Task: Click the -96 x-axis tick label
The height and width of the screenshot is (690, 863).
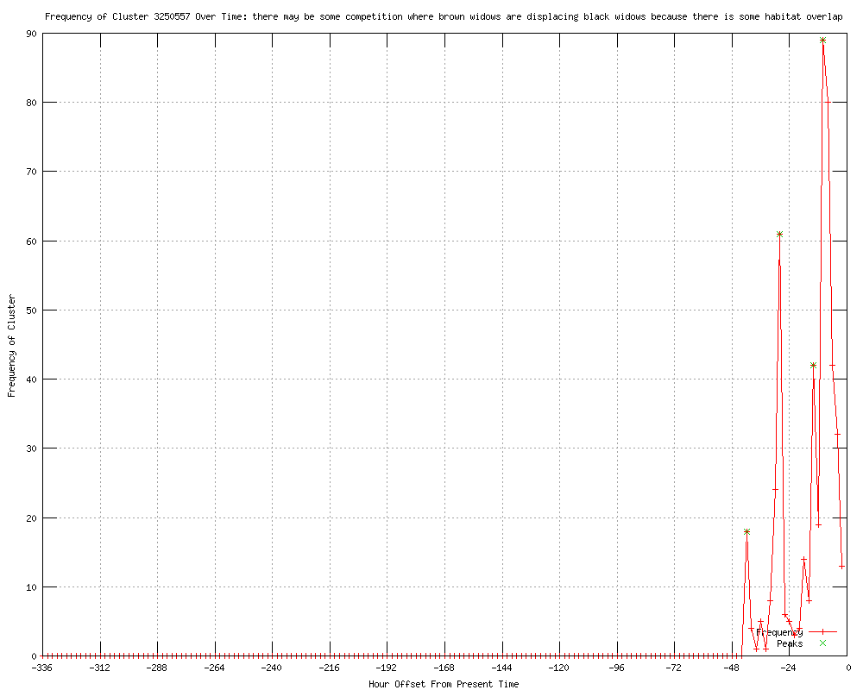Action: pyautogui.click(x=617, y=668)
